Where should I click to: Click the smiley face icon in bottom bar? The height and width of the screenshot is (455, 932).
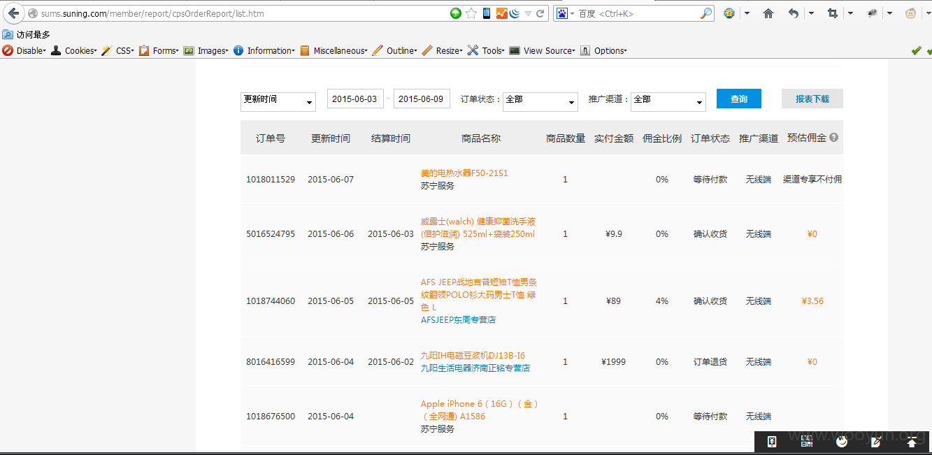tap(842, 441)
